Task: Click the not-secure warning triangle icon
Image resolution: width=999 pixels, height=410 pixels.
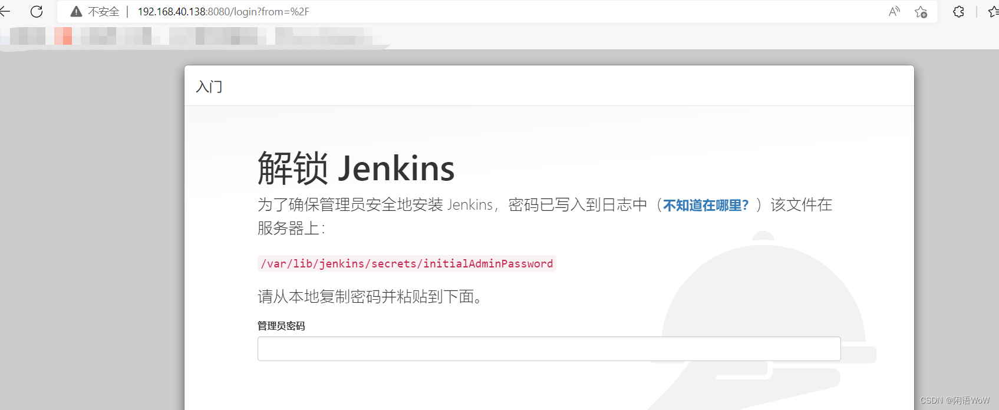Action: click(76, 11)
